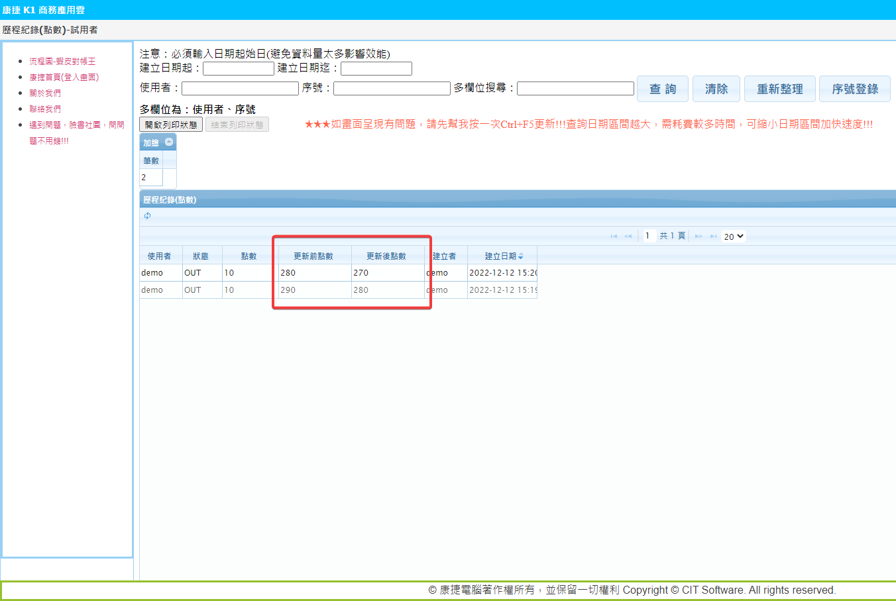Click 開啟列印狀態 print mode button
896x601 pixels.
click(x=171, y=125)
